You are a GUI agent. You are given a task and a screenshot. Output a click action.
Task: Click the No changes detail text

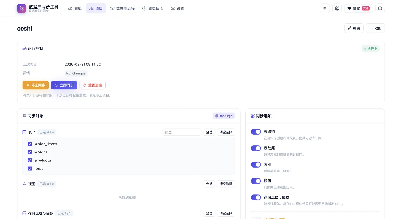(x=76, y=73)
